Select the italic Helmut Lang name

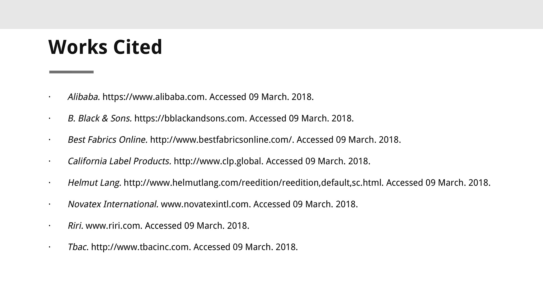(94, 183)
